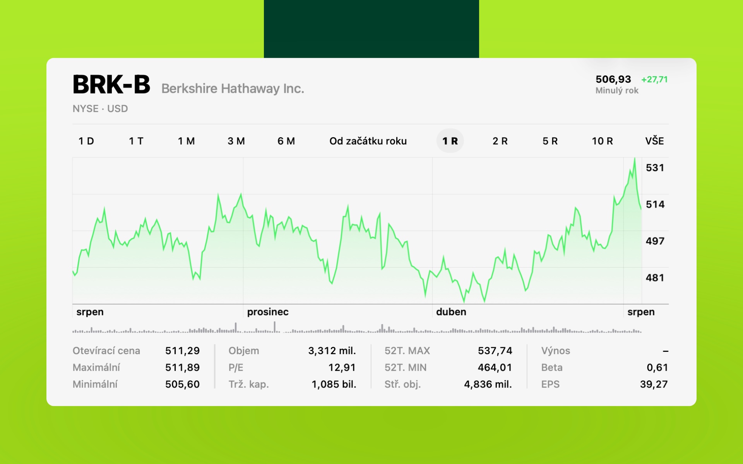Click the duben marker on the chart axis
Viewport: 743px width, 464px height.
click(451, 312)
